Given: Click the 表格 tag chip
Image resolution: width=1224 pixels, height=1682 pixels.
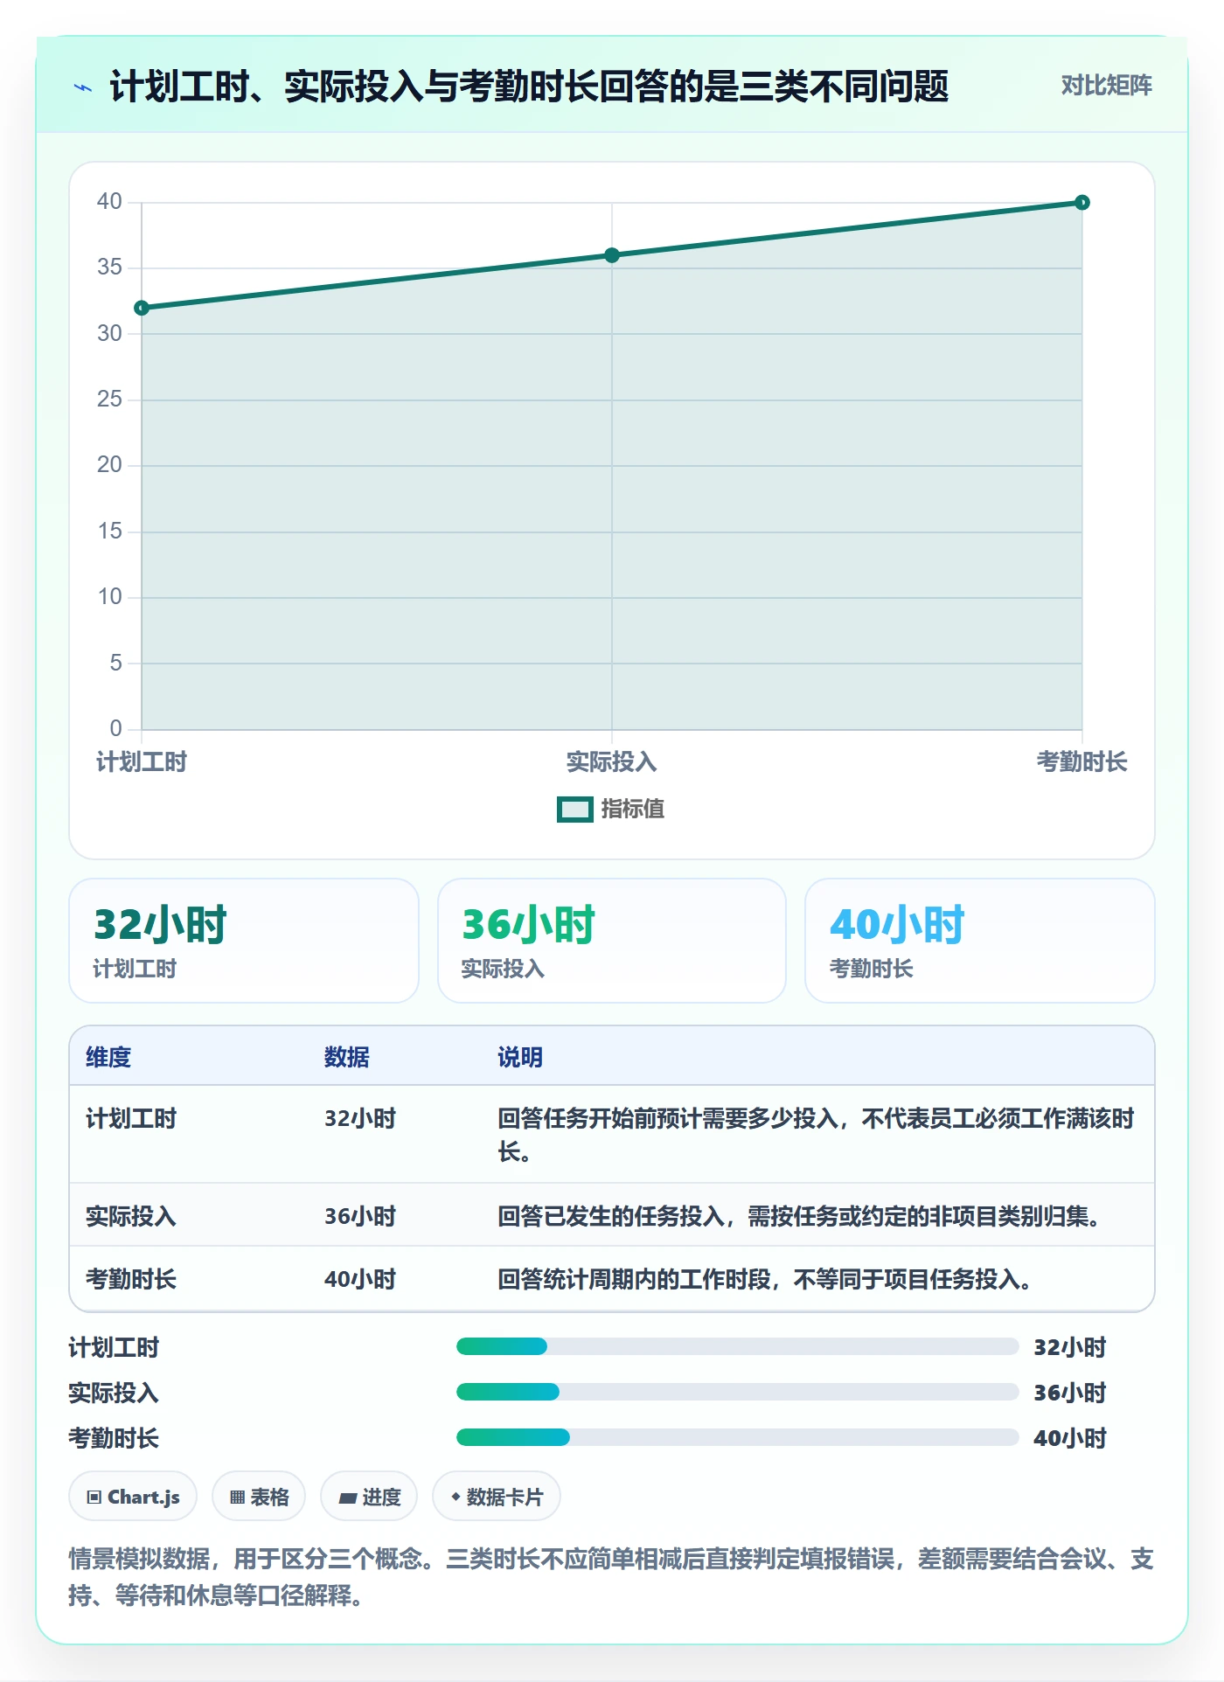Looking at the screenshot, I should click(259, 1497).
